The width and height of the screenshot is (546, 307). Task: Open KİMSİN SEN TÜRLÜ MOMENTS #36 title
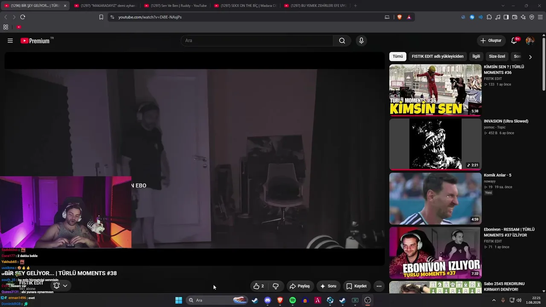[x=504, y=70]
